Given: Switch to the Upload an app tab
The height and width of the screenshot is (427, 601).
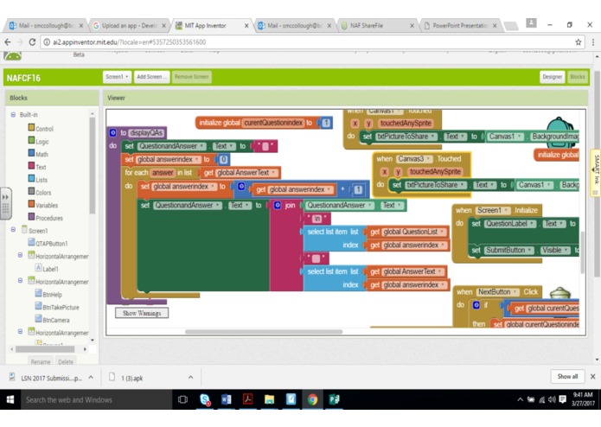Looking at the screenshot, I should point(130,26).
